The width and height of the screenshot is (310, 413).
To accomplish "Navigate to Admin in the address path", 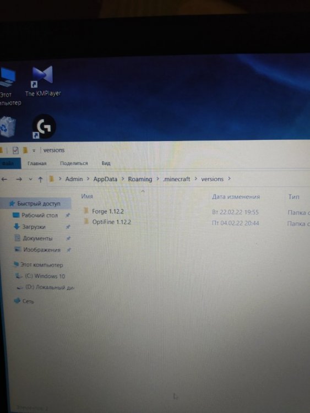I will [x=74, y=179].
